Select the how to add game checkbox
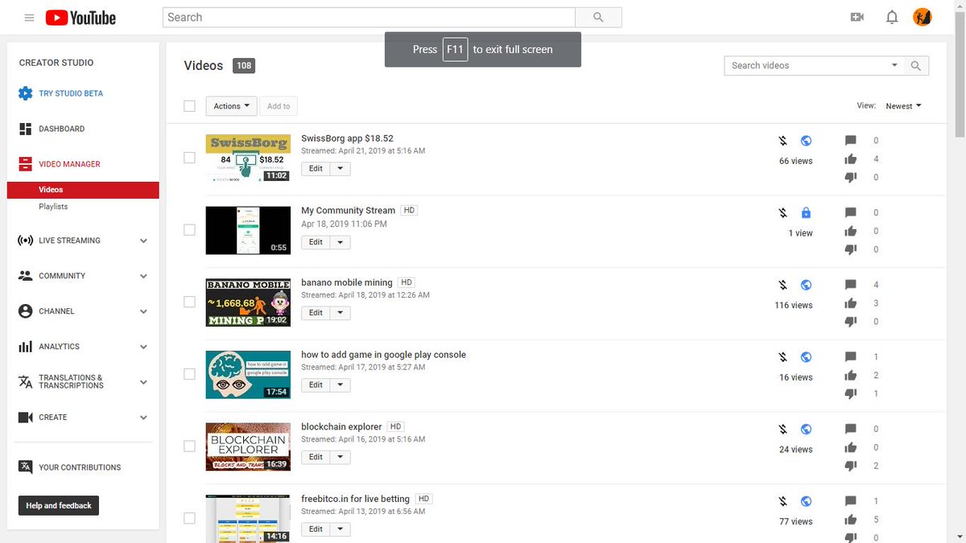Image resolution: width=966 pixels, height=543 pixels. tap(189, 374)
